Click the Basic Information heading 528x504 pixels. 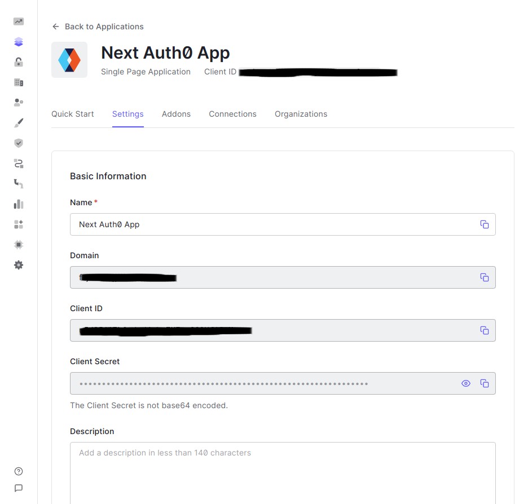pos(108,176)
